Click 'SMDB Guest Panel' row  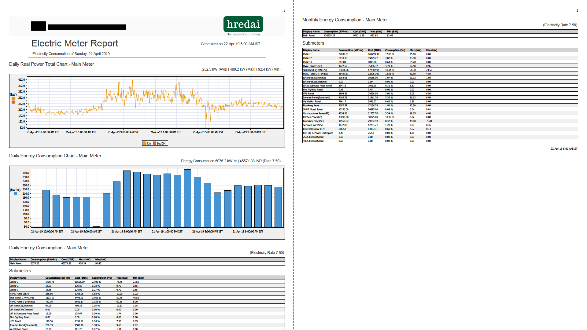[440, 109]
